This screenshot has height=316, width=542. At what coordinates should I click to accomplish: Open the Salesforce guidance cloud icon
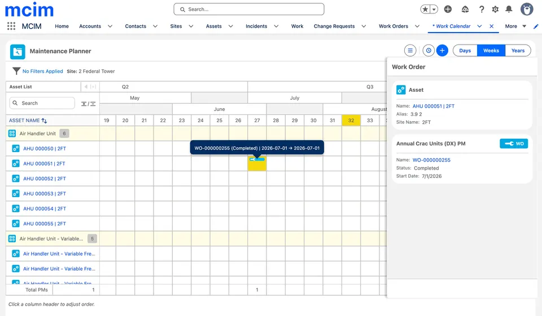465,10
